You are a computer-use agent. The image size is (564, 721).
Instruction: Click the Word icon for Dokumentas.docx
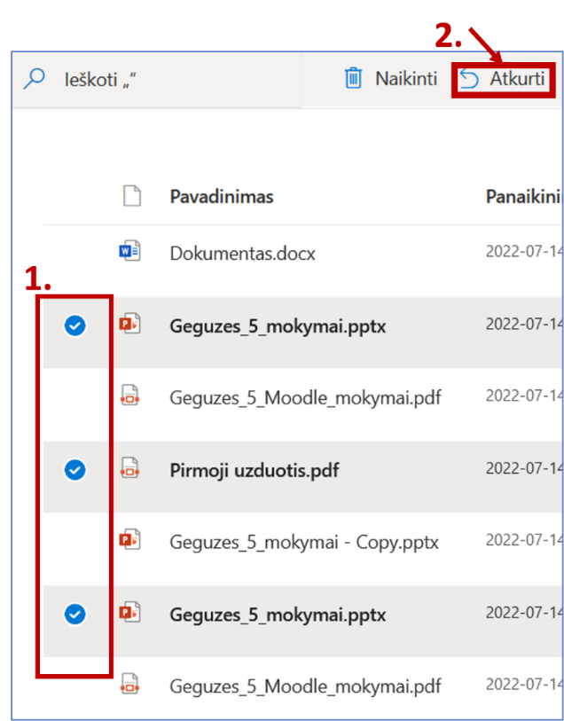[130, 253]
